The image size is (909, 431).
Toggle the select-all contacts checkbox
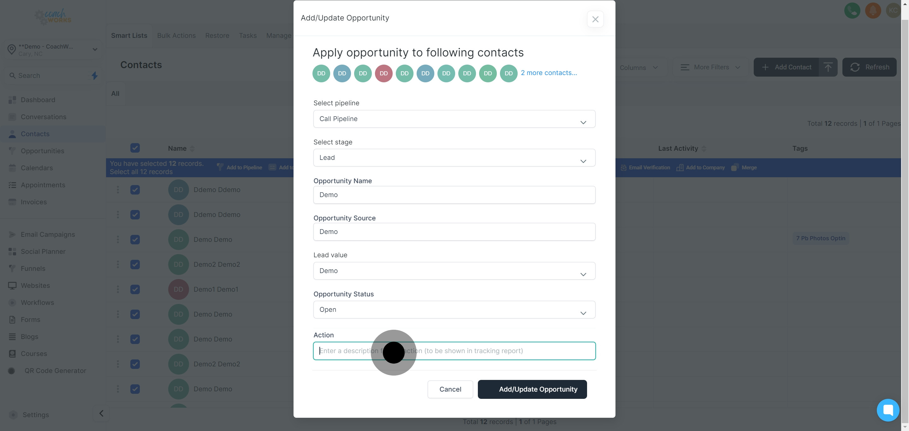pyautogui.click(x=135, y=148)
